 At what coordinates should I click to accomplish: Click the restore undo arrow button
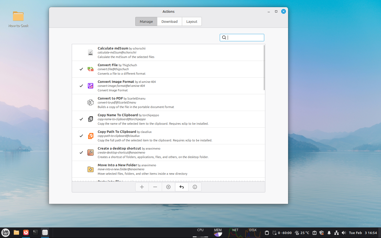point(182,187)
